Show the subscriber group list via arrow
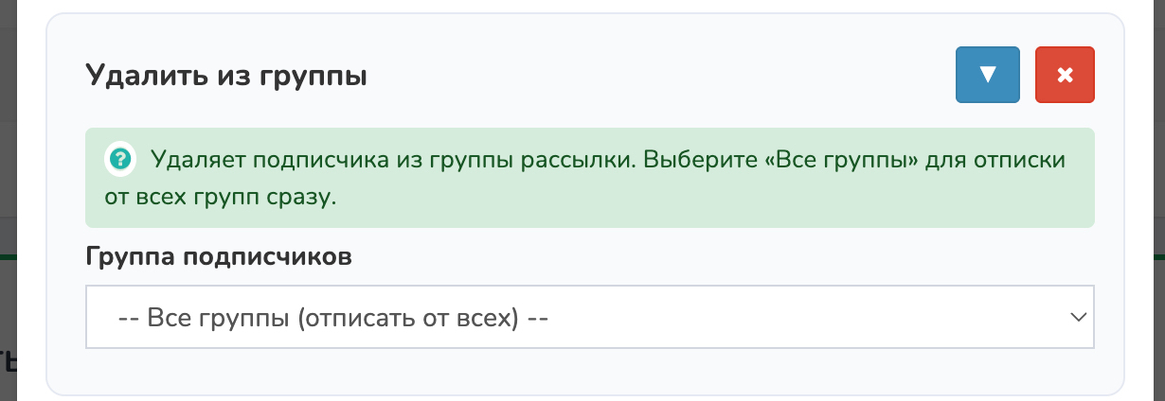 tap(1077, 318)
